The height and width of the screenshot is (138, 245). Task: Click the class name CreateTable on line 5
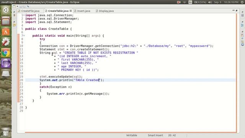coord(58,29)
